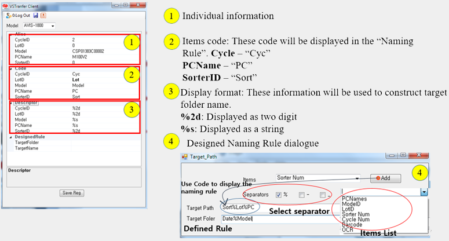The image size is (449, 241).
Task: Open the Model AVIS-1800 dropdown
Action: click(x=53, y=26)
